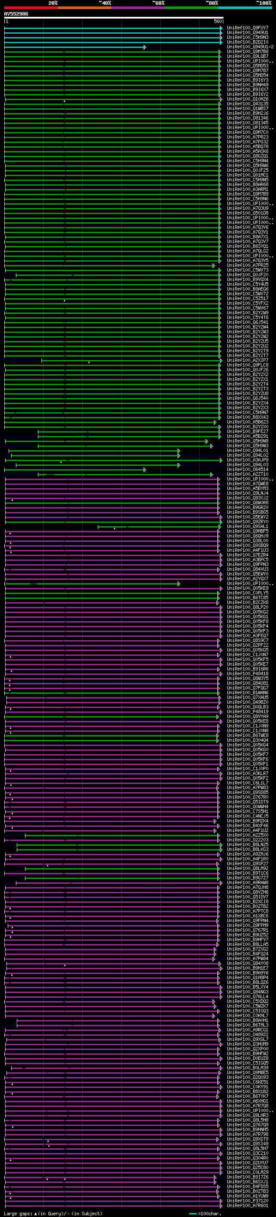Select hit label UniRef100_B2D2I0
The width and height of the screenshot is (276, 1217).
click(x=247, y=42)
